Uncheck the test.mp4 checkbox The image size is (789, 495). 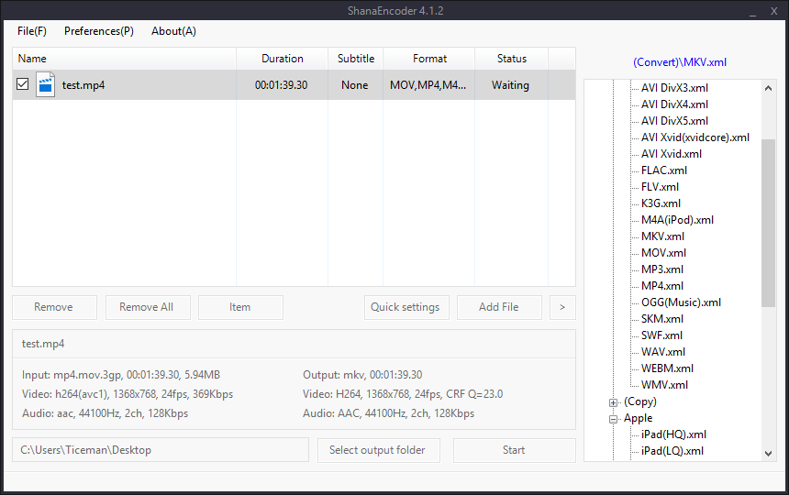click(x=22, y=84)
